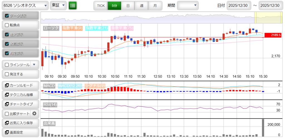Viewport: 285px width, 138px height.
Task: Open テクニカル指標 settings panel
Action: [x=20, y=95]
